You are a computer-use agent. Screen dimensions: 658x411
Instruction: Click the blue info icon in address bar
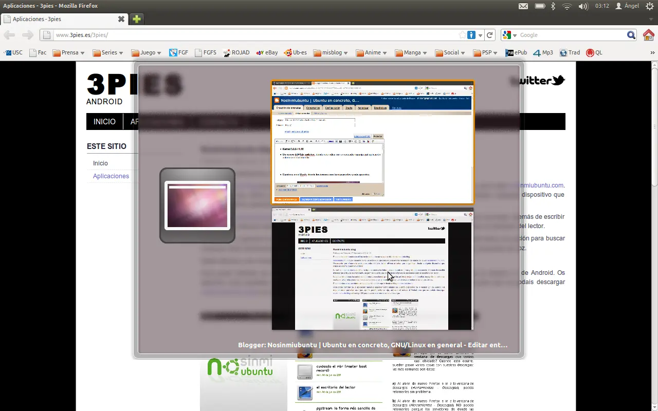471,35
